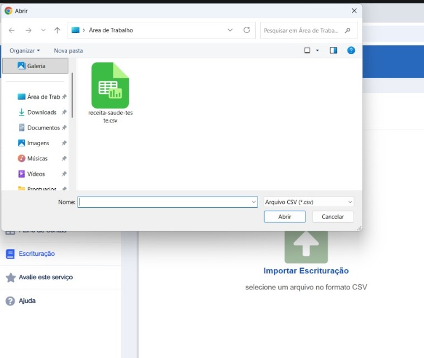The image size is (424, 358).
Task: Click the Nova pasta menu item
Action: [x=68, y=51]
